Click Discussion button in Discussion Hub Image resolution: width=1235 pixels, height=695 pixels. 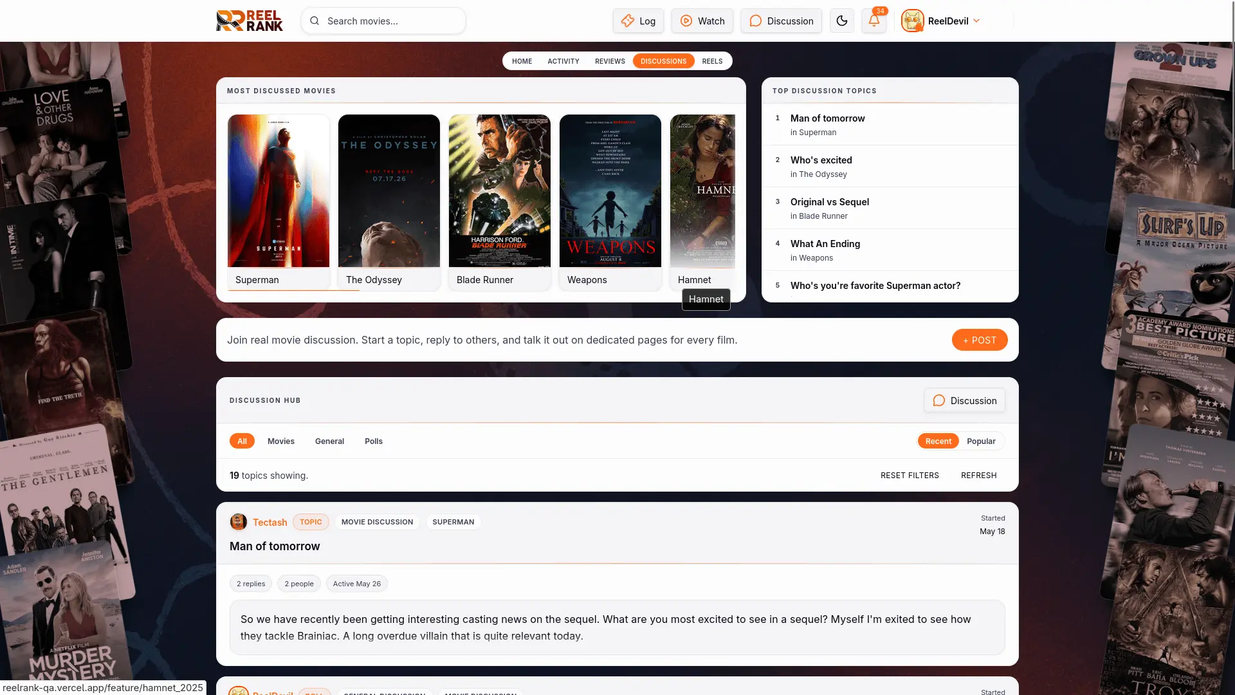point(964,400)
